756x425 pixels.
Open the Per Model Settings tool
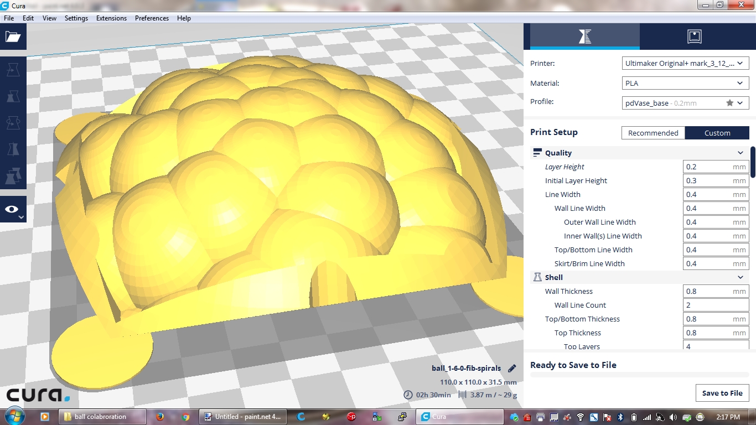click(x=13, y=177)
